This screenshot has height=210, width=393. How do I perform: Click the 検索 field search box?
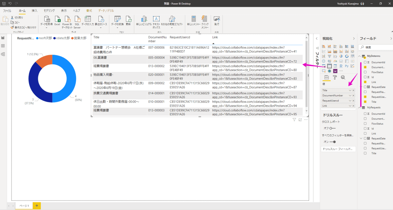pos(376,47)
